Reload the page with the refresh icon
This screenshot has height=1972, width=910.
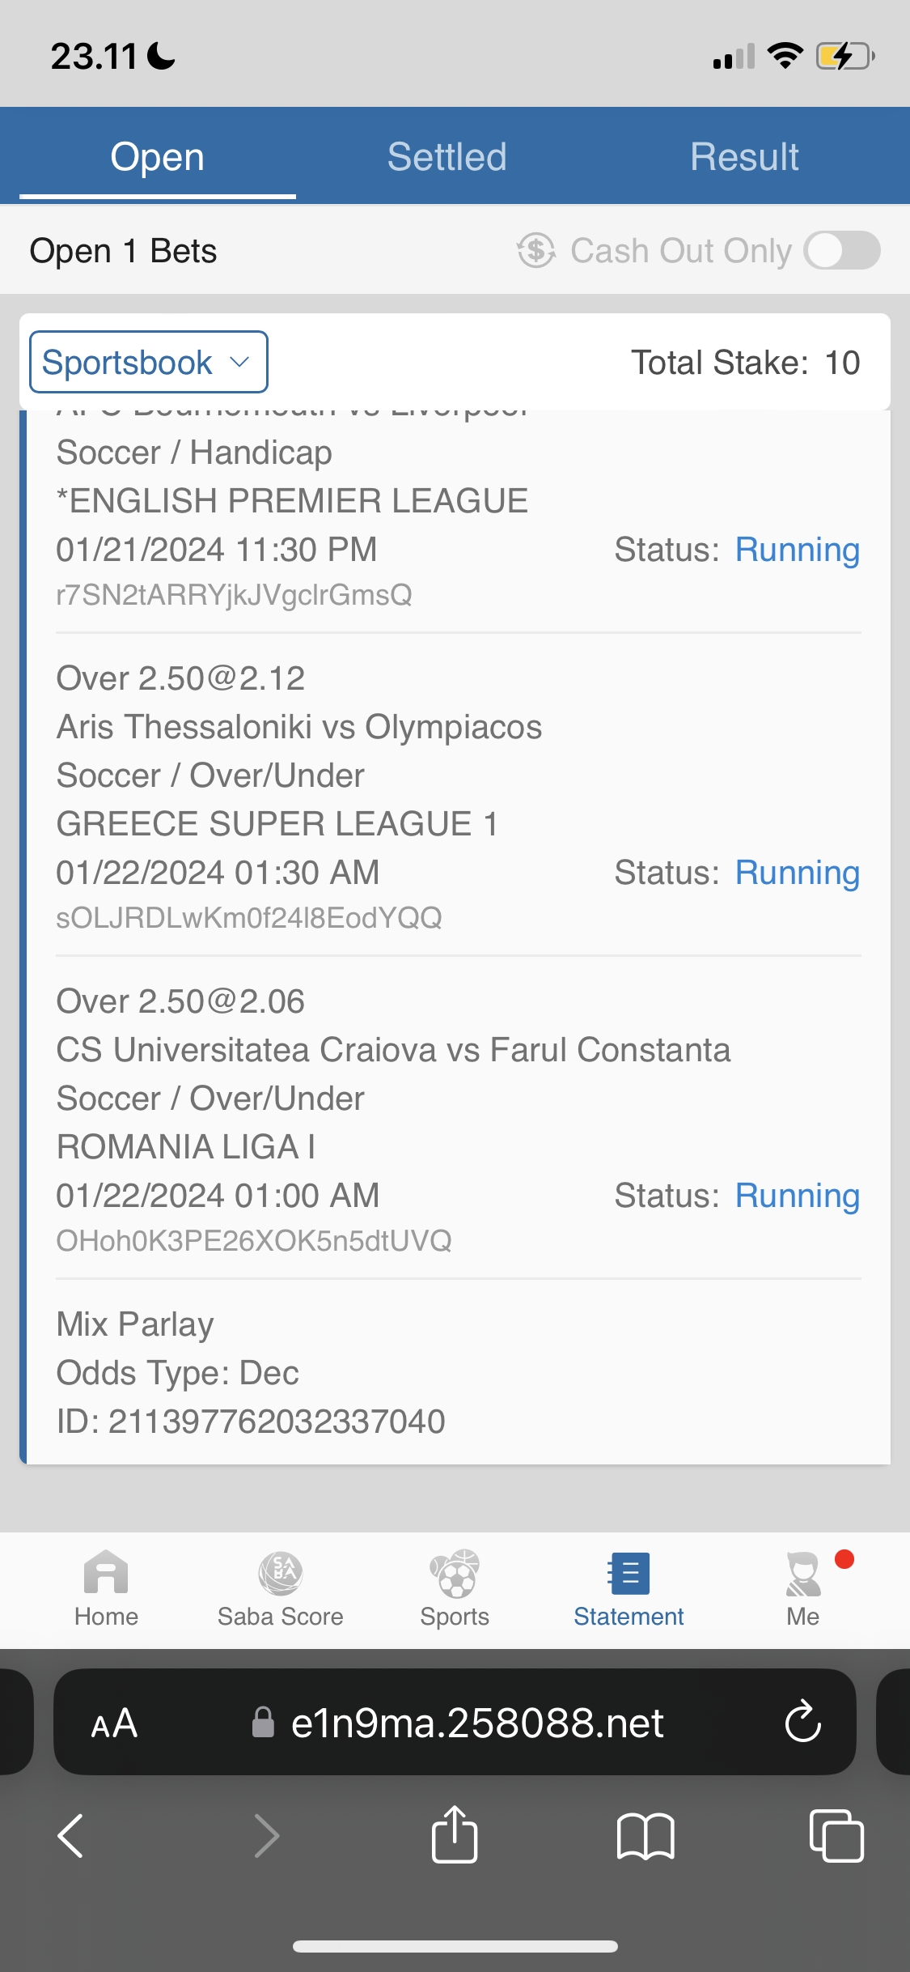pyautogui.click(x=802, y=1722)
